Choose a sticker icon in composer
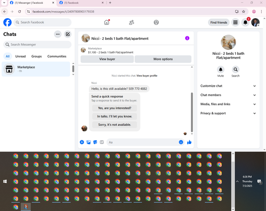Viewport: 266px width, 211px height. tap(95, 142)
